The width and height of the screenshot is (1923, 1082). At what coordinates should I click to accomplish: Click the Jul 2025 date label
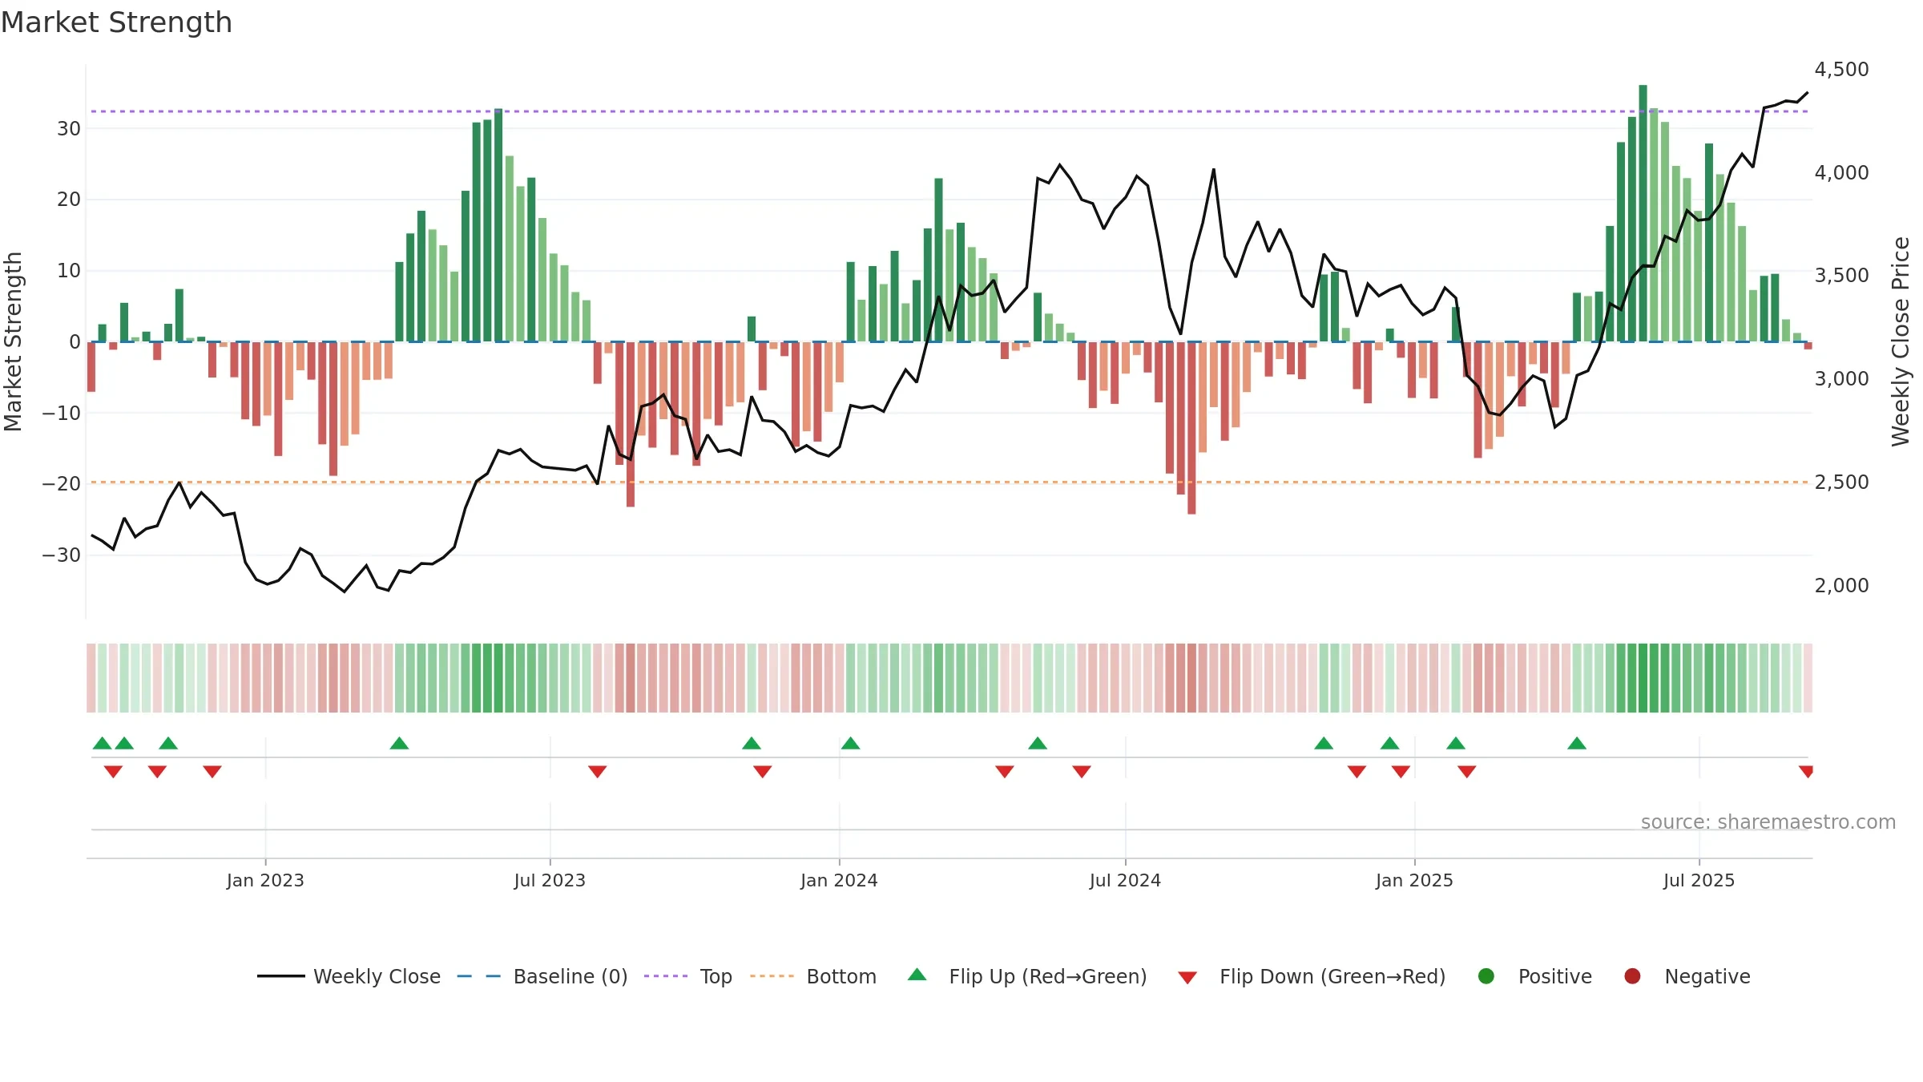point(1699,880)
